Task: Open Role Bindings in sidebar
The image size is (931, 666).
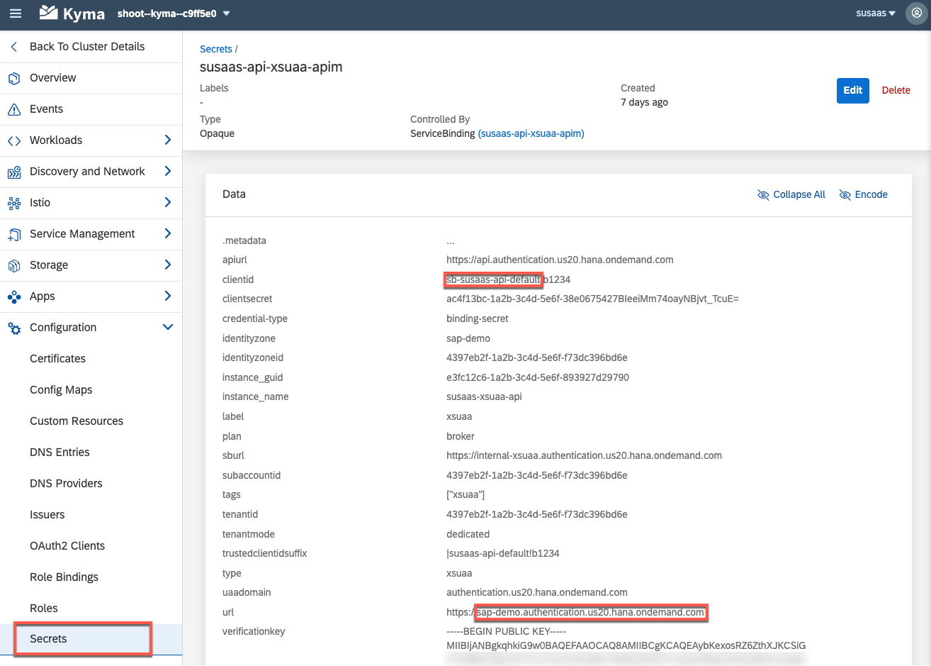Action: [x=91, y=577]
